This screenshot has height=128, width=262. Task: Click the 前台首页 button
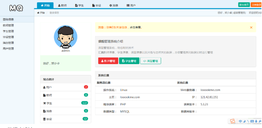[x=244, y=5]
